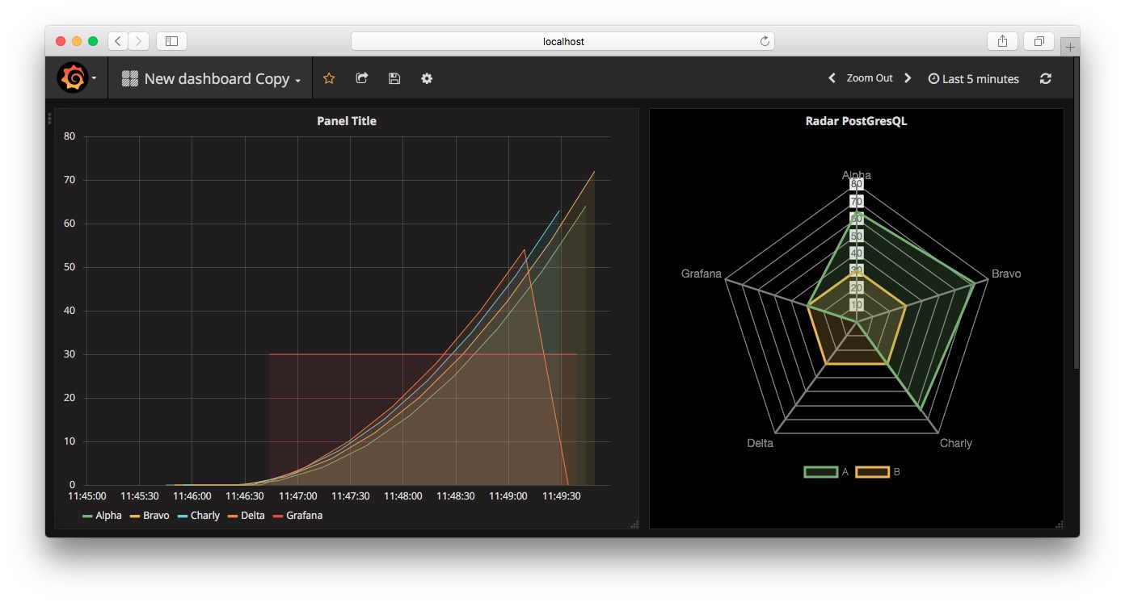Shift time range forward with right chevron

908,78
